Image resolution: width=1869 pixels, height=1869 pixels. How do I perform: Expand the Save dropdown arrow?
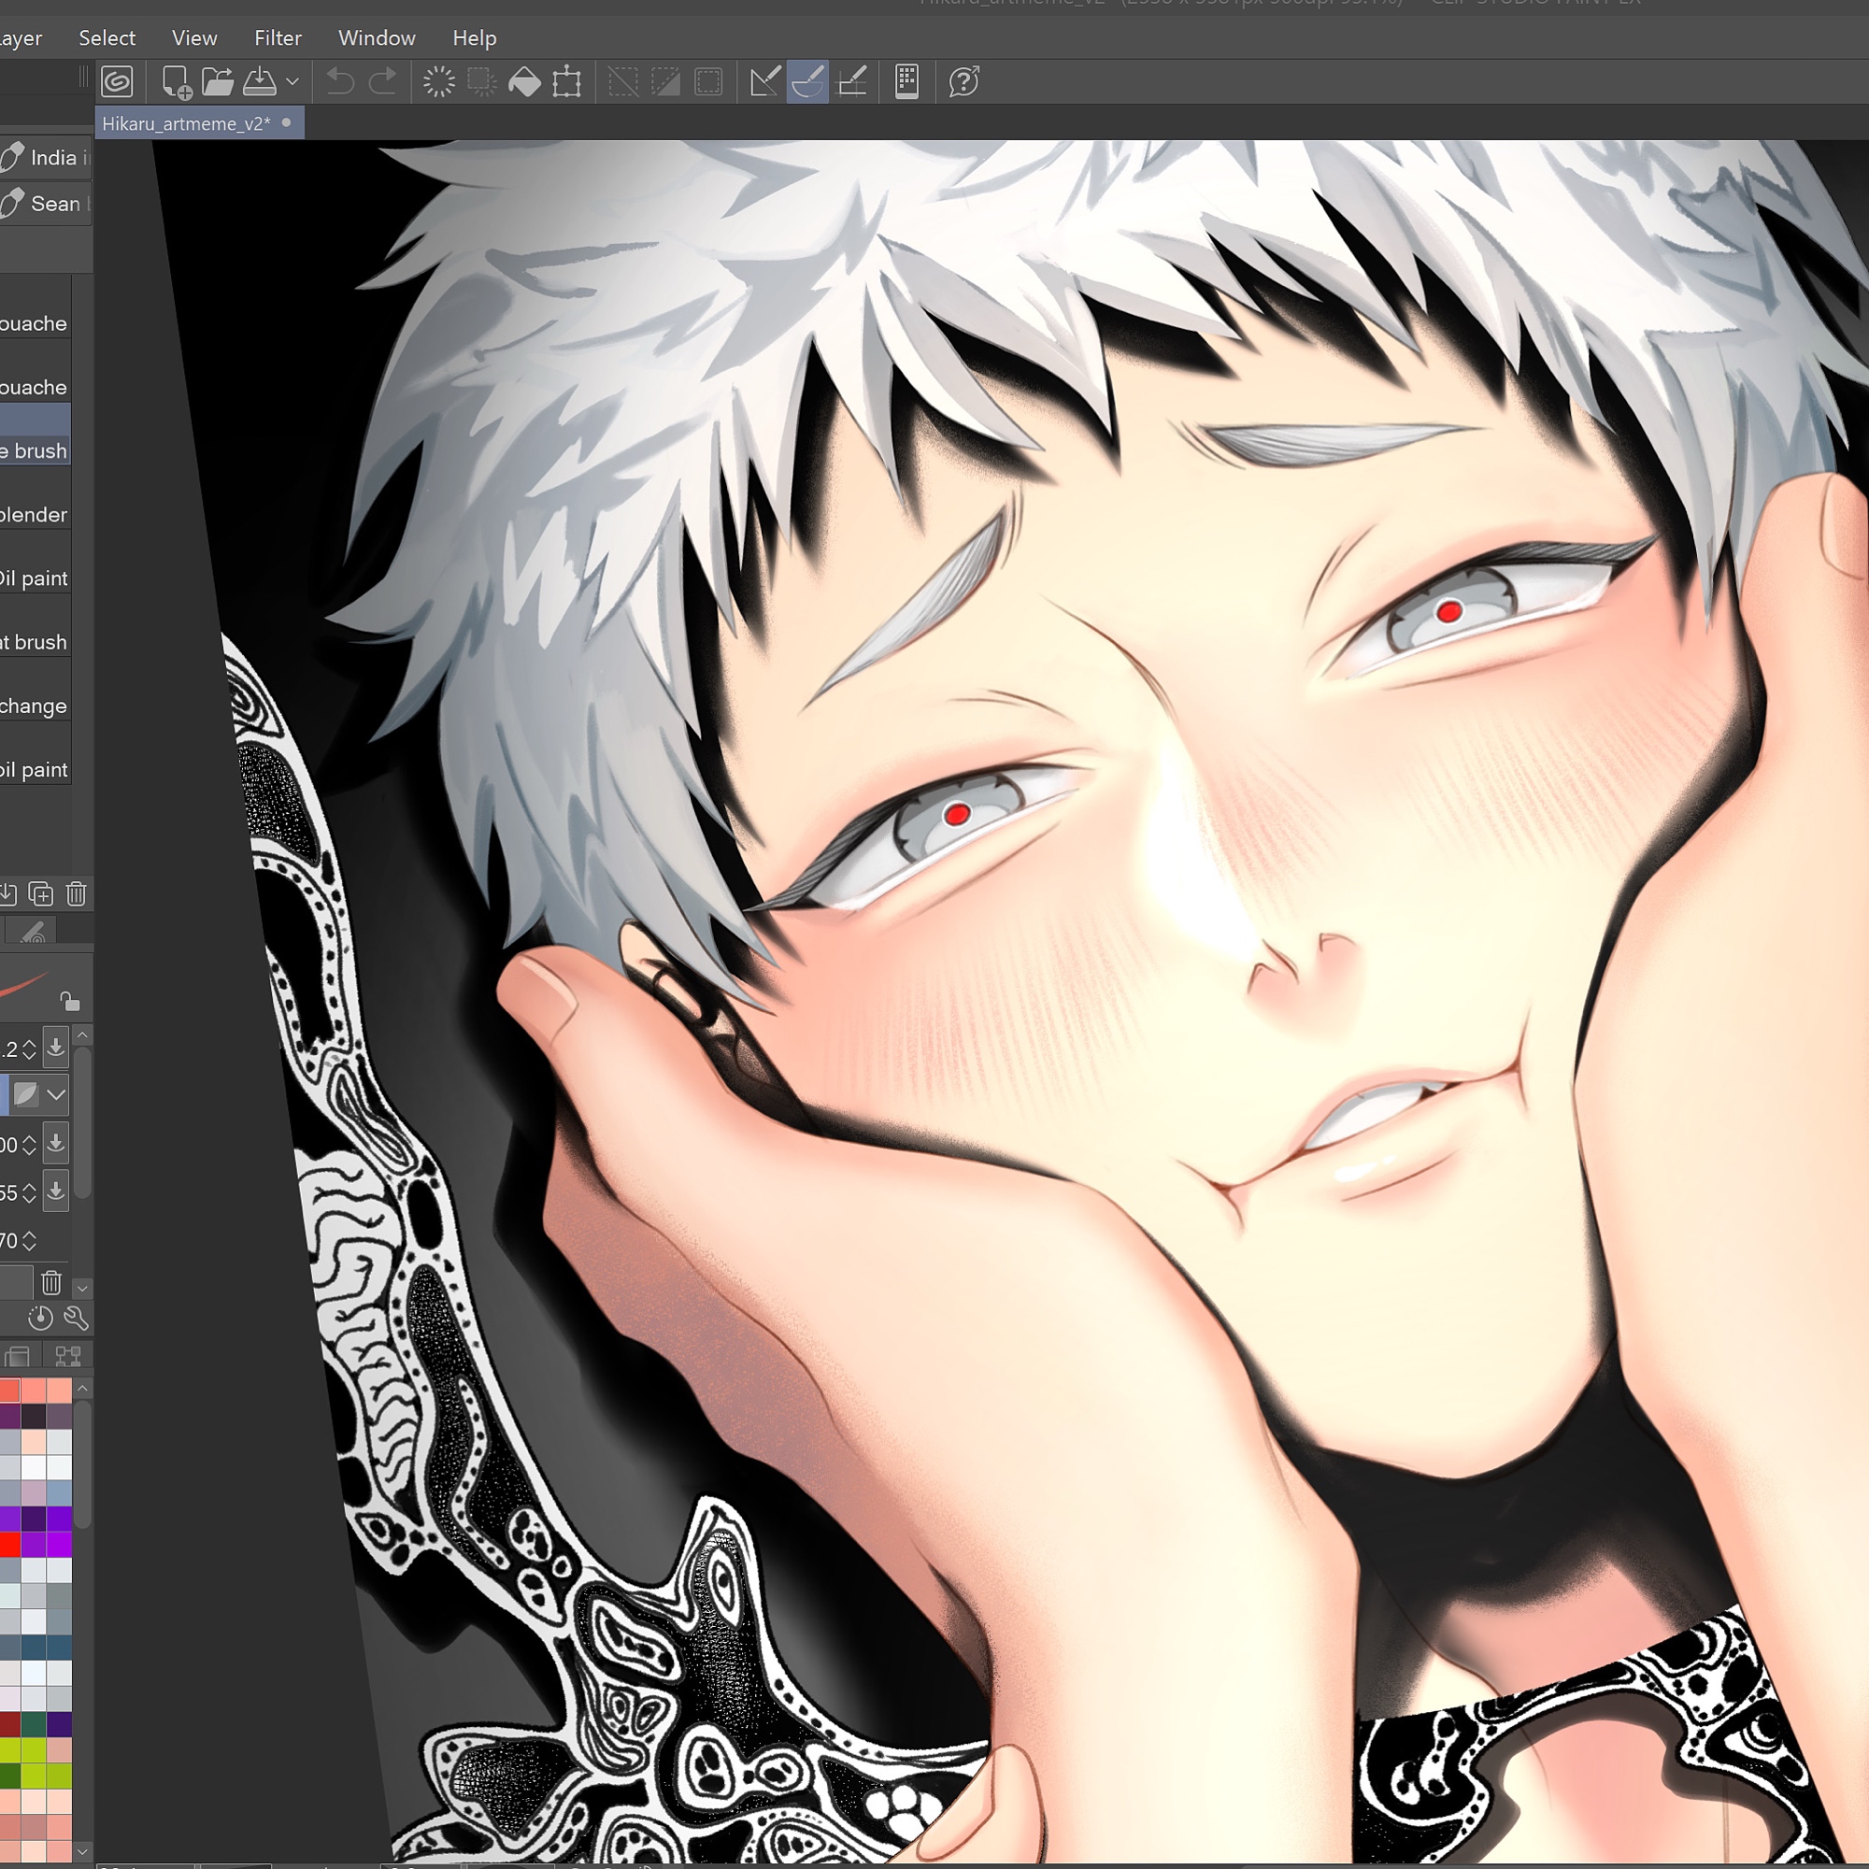click(292, 82)
